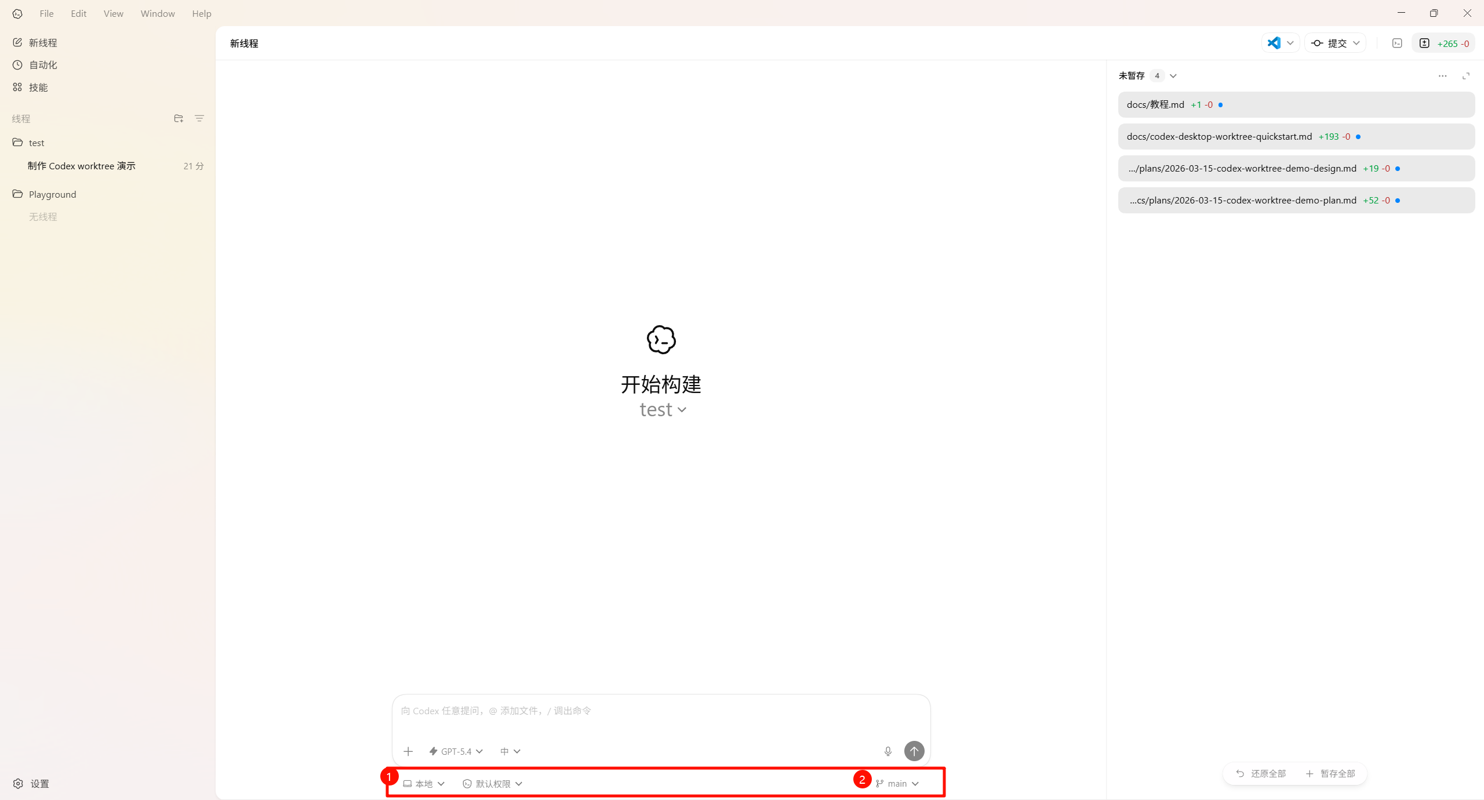Open the more options ellipsis in changes panel
The width and height of the screenshot is (1484, 800).
1443,76
